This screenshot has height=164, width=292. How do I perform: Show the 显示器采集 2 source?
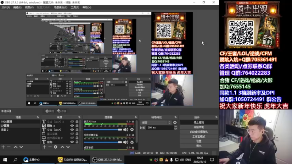click(x=72, y=138)
